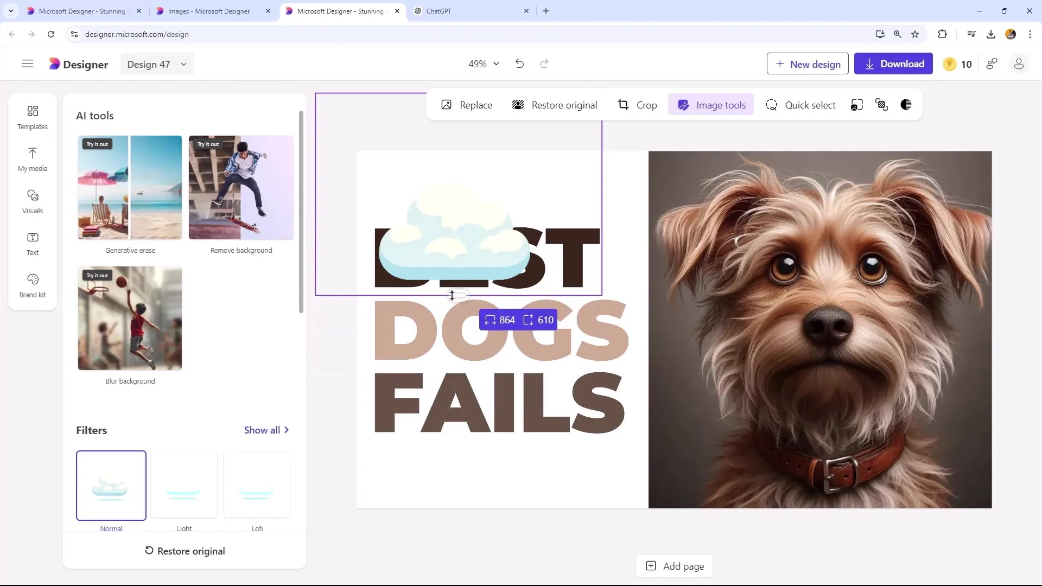Click the zoom percentage dropdown 49%
1042x586 pixels.
[x=482, y=63]
